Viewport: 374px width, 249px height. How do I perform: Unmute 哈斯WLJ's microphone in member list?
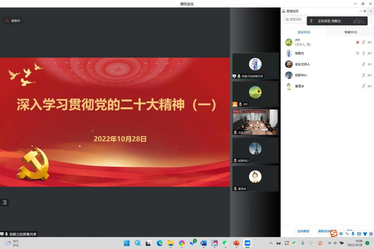[x=364, y=75]
